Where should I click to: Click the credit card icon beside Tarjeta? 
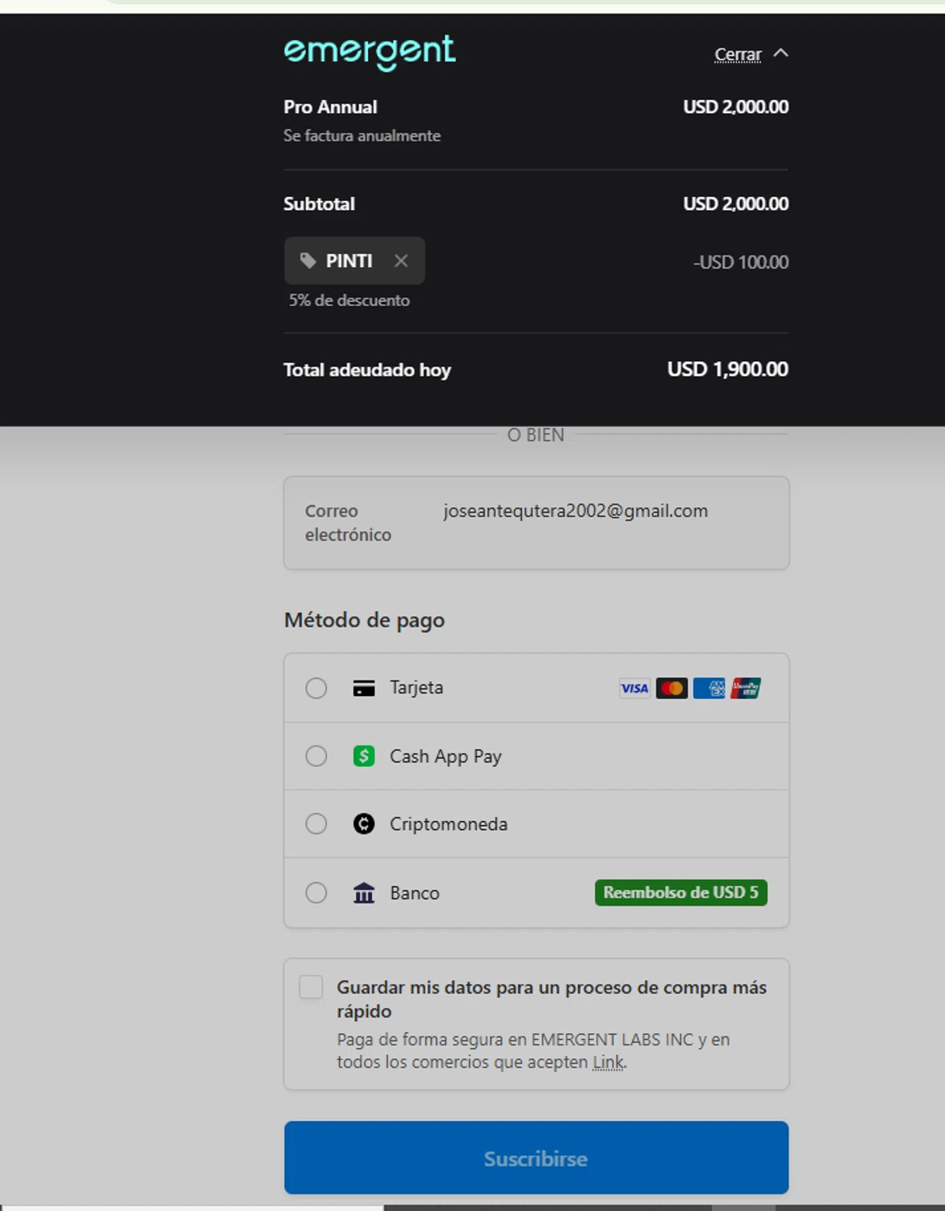[364, 688]
